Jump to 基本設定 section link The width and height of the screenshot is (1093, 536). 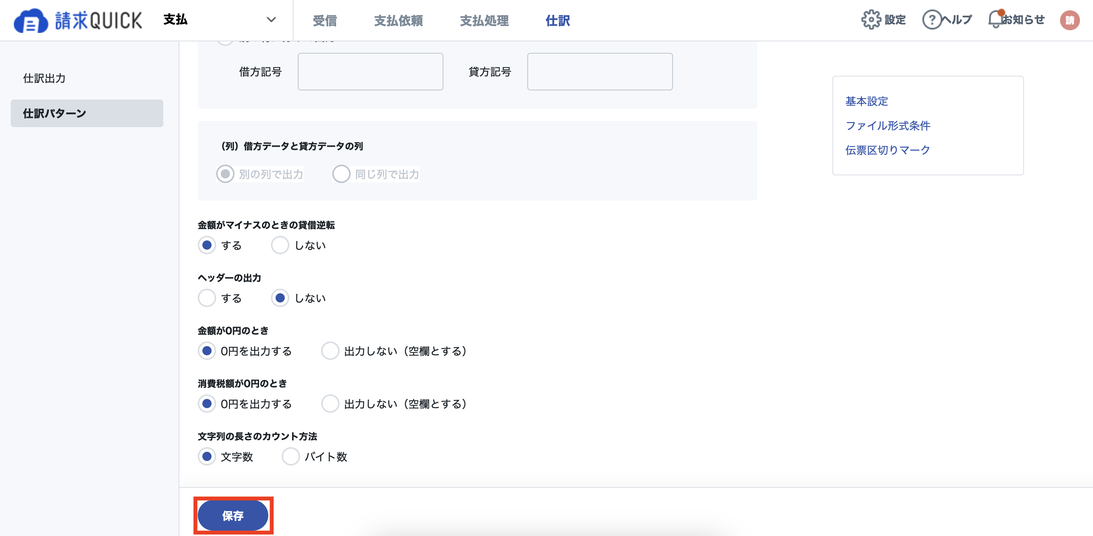[x=867, y=101]
